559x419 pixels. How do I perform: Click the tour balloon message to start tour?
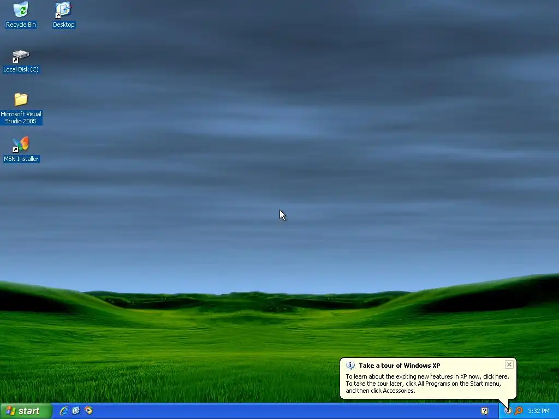point(427,384)
